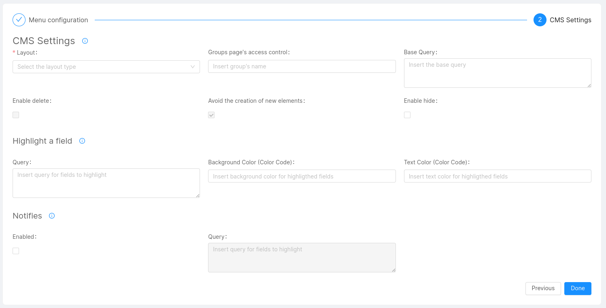Viewport: 606px width, 308px height.
Task: Click the resize handle of Base Query textarea
Action: pyautogui.click(x=589, y=85)
